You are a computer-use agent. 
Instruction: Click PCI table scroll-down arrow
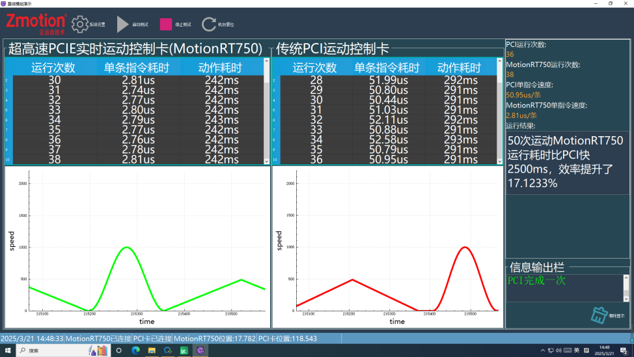coord(500,161)
